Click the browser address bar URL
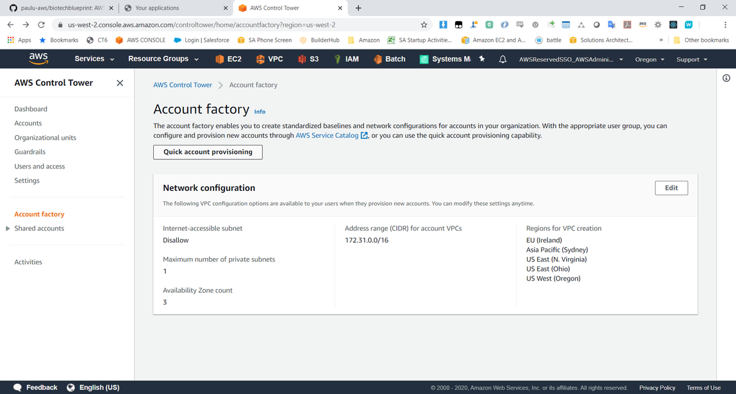The width and height of the screenshot is (736, 394). (201, 25)
